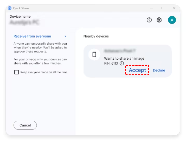Click the account avatar with letter A

click(172, 20)
